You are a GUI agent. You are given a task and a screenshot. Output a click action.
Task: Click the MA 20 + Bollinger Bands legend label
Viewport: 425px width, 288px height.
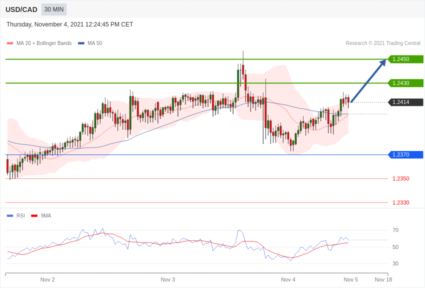(44, 43)
